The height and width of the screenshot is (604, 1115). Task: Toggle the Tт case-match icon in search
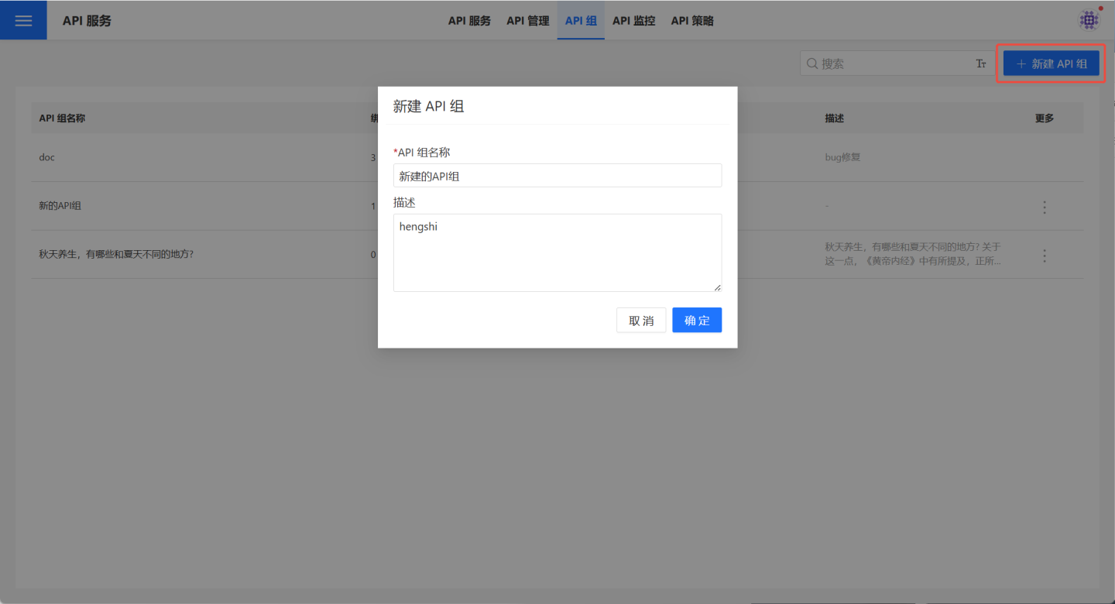(x=981, y=63)
